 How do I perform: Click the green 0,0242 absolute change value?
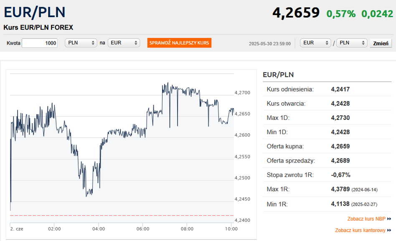pos(377,14)
